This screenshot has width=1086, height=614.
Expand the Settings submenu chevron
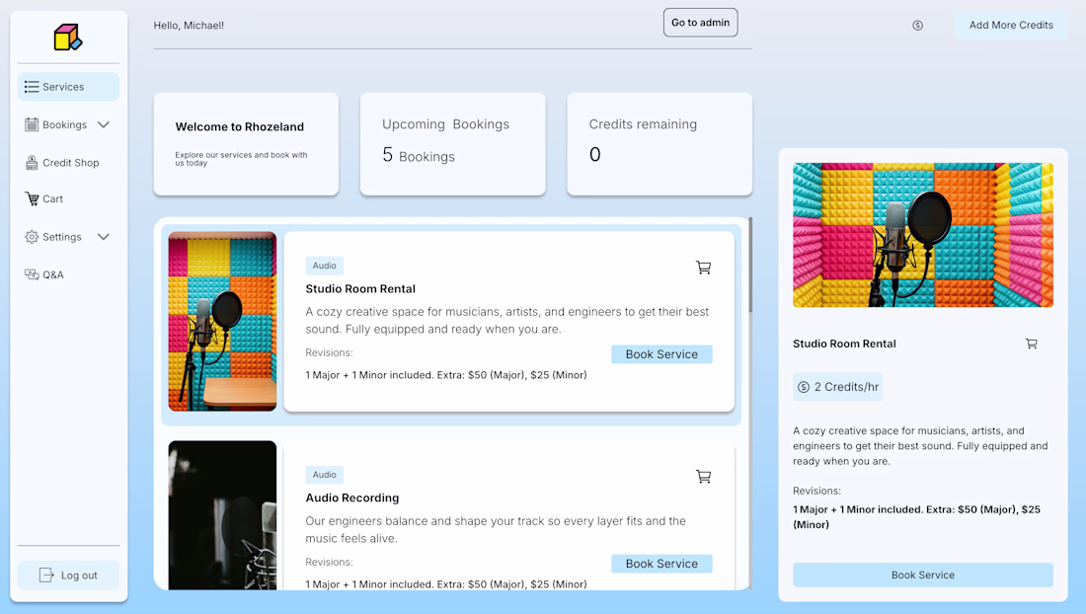[104, 237]
